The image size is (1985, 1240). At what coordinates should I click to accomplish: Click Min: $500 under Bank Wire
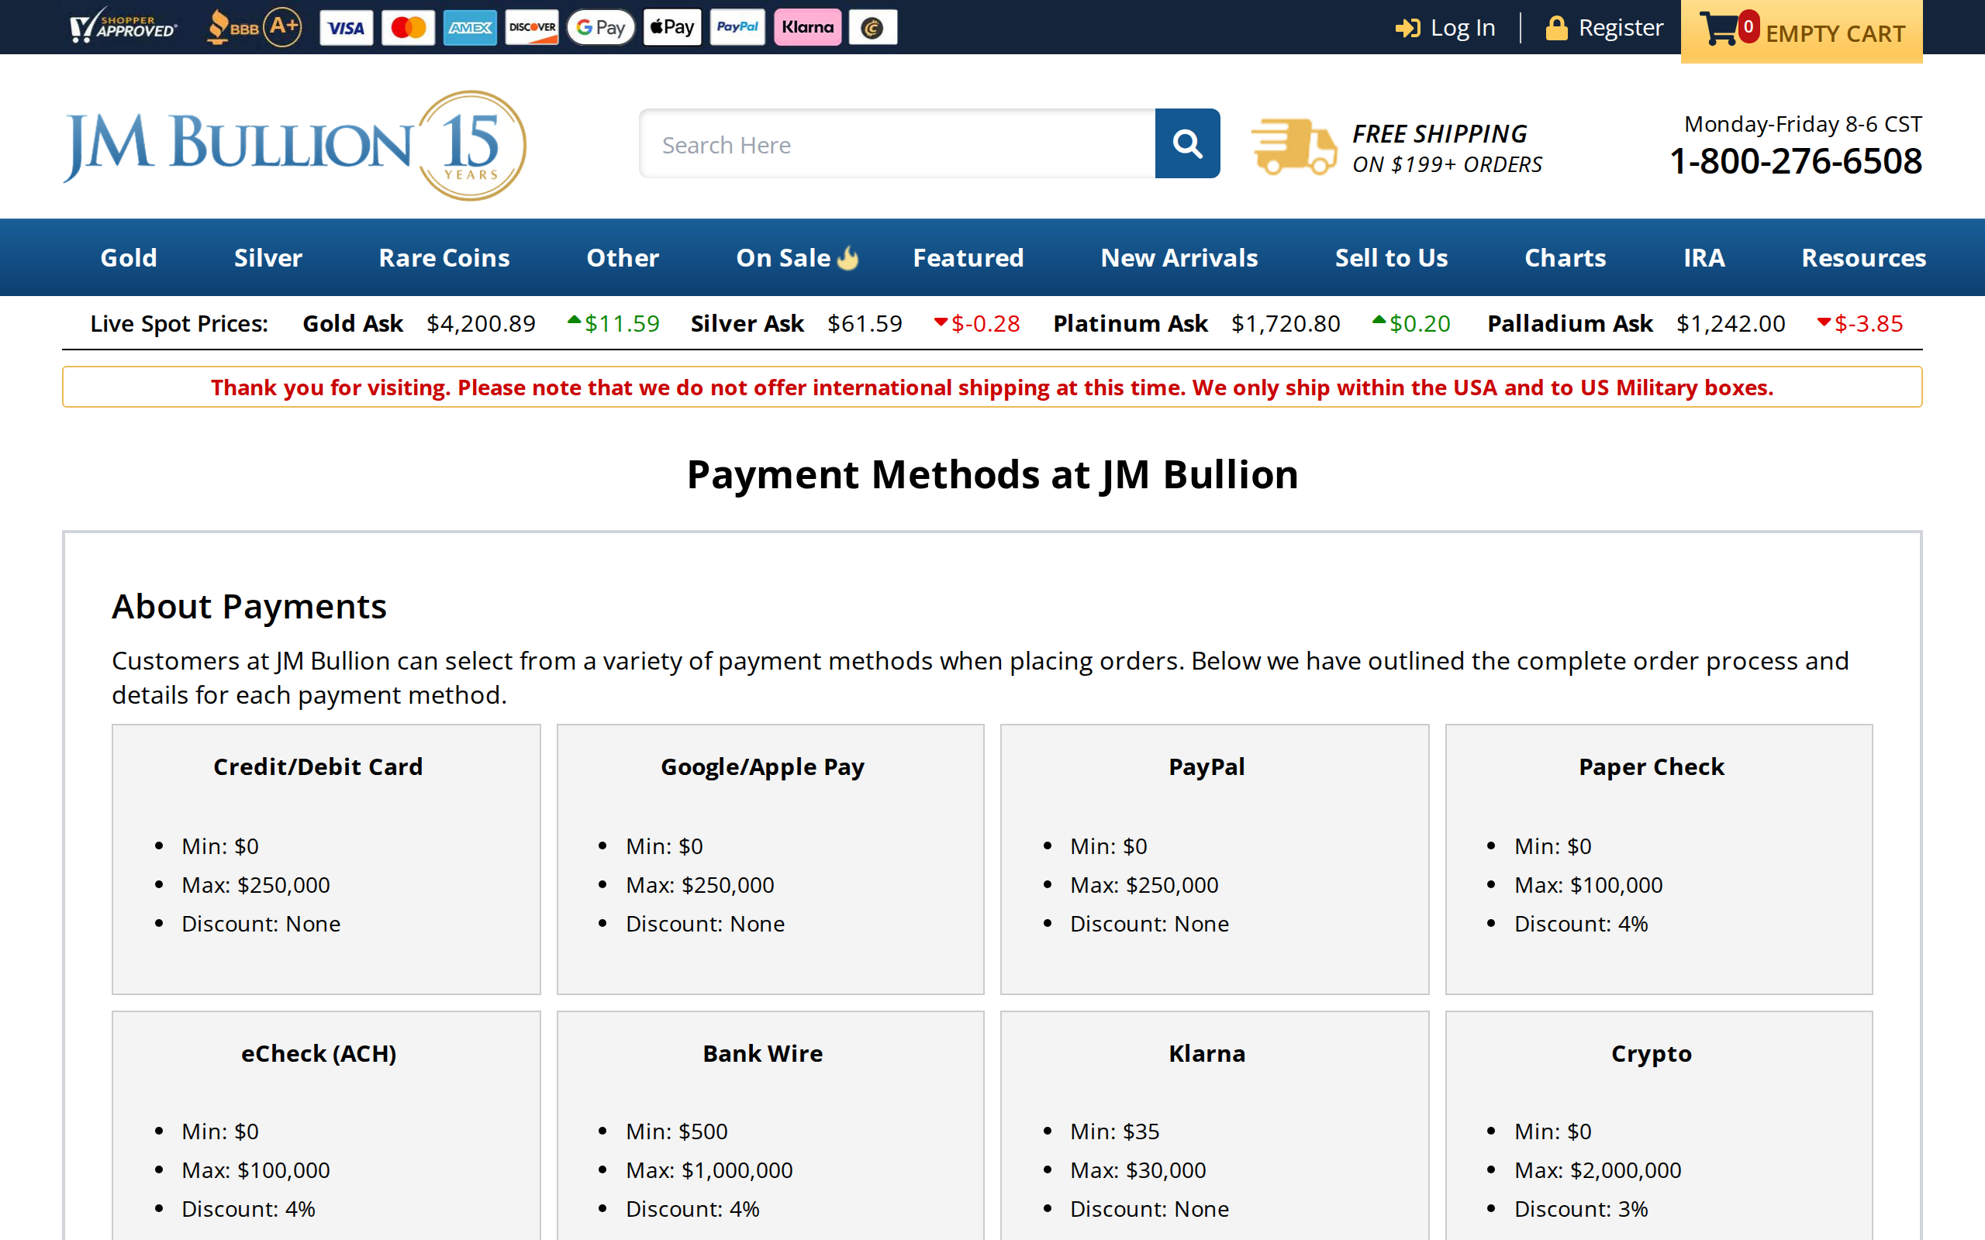click(x=677, y=1131)
